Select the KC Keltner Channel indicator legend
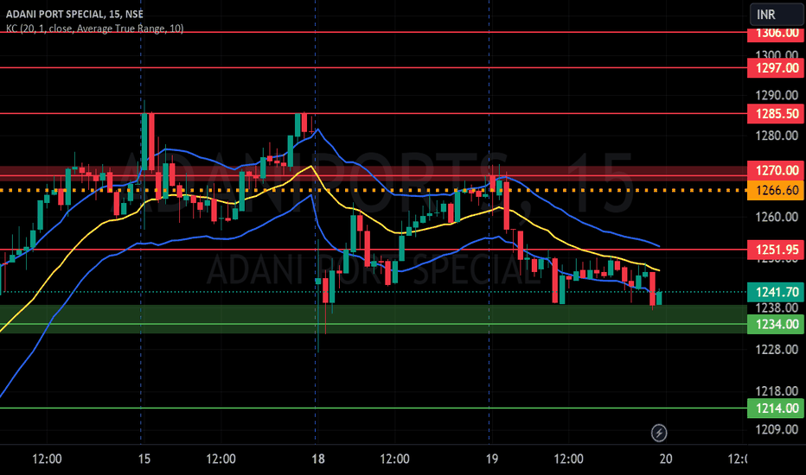 pyautogui.click(x=94, y=28)
